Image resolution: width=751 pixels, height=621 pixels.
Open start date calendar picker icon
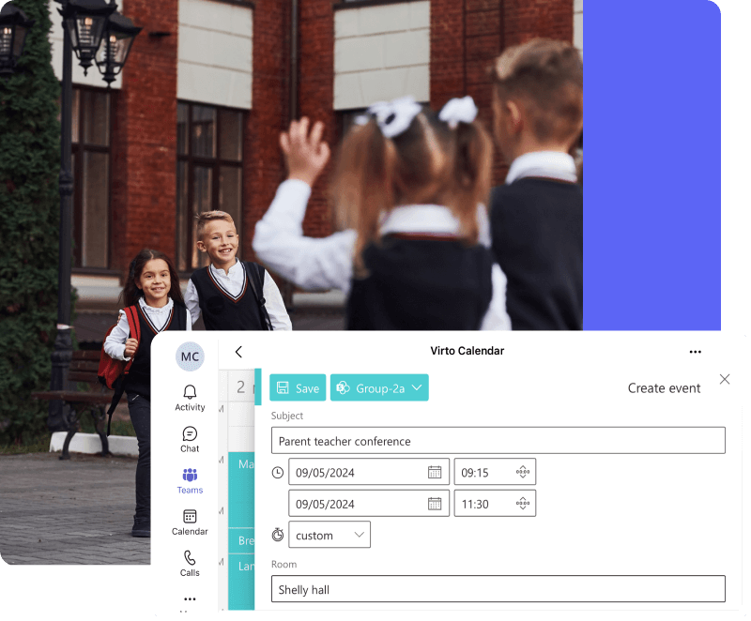[436, 473]
